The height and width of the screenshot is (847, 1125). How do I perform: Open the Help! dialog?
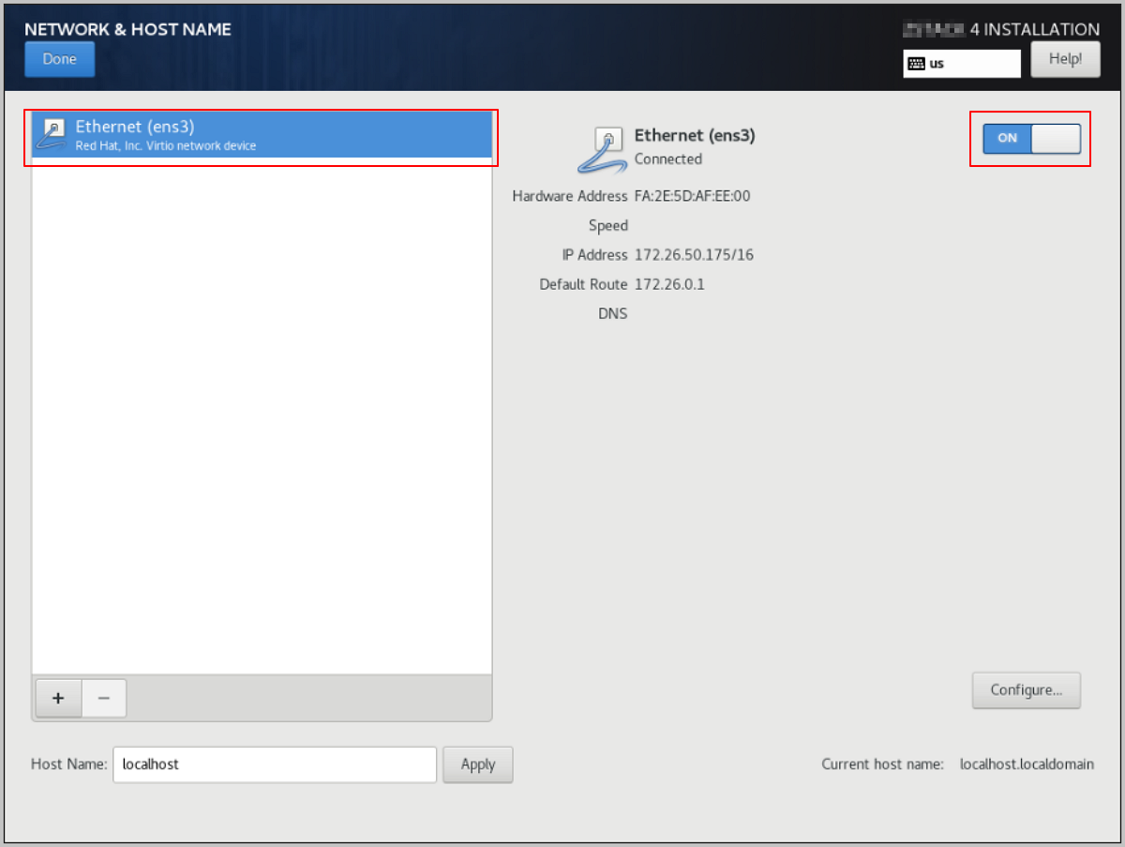click(1065, 59)
